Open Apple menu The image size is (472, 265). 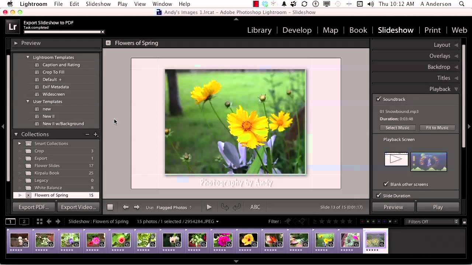click(x=10, y=4)
